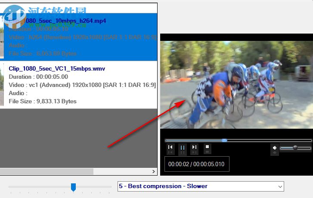The width and height of the screenshot is (313, 198).
Task: Adjust the volume slider knob
Action: click(295, 148)
